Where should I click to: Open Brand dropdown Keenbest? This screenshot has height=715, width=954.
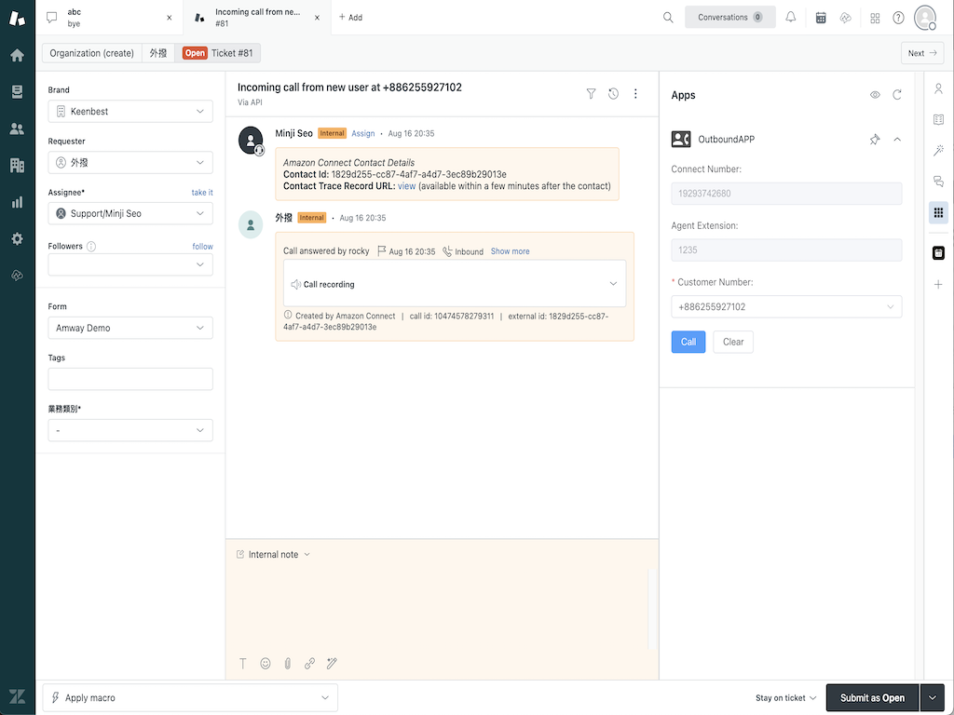click(x=130, y=112)
